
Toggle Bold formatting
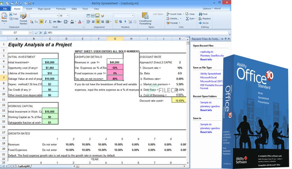click(41, 22)
